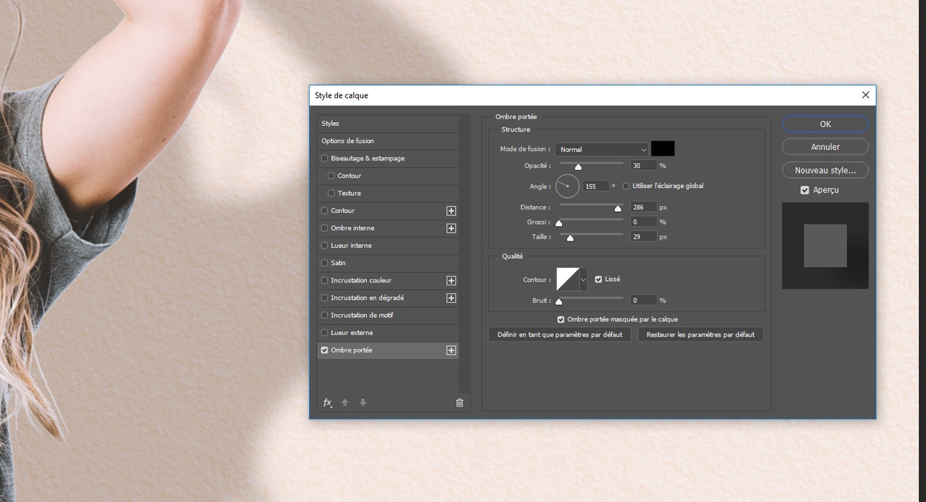926x502 pixels.
Task: Delete effect using the trash icon
Action: point(459,403)
